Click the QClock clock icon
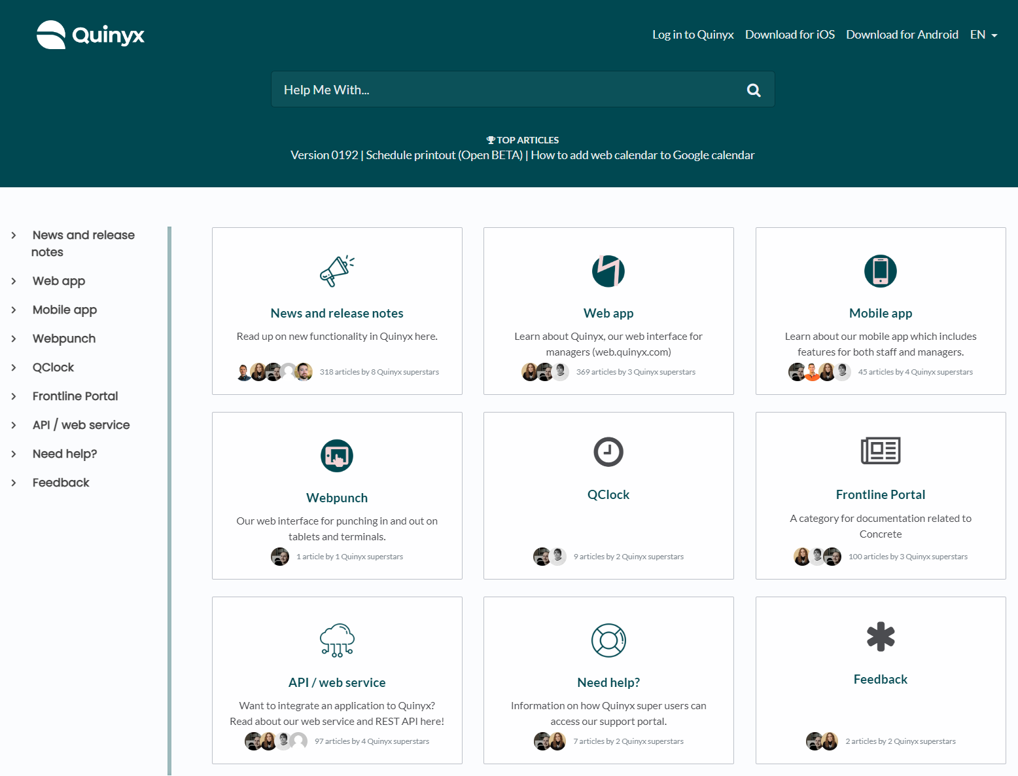Viewport: 1018px width, 776px height. tap(608, 452)
